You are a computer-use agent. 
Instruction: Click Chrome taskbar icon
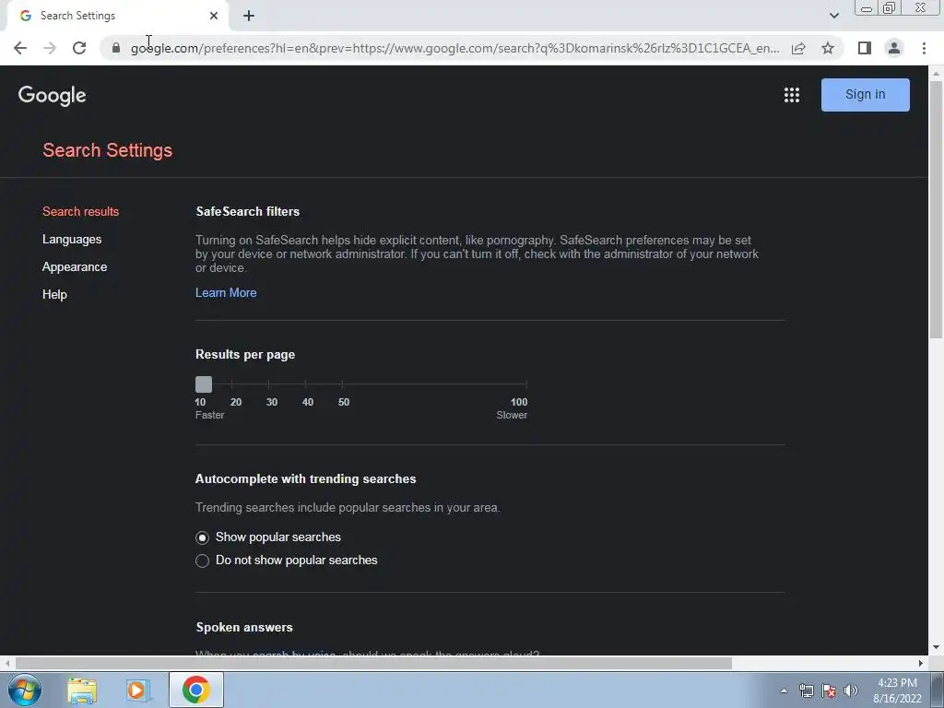196,690
